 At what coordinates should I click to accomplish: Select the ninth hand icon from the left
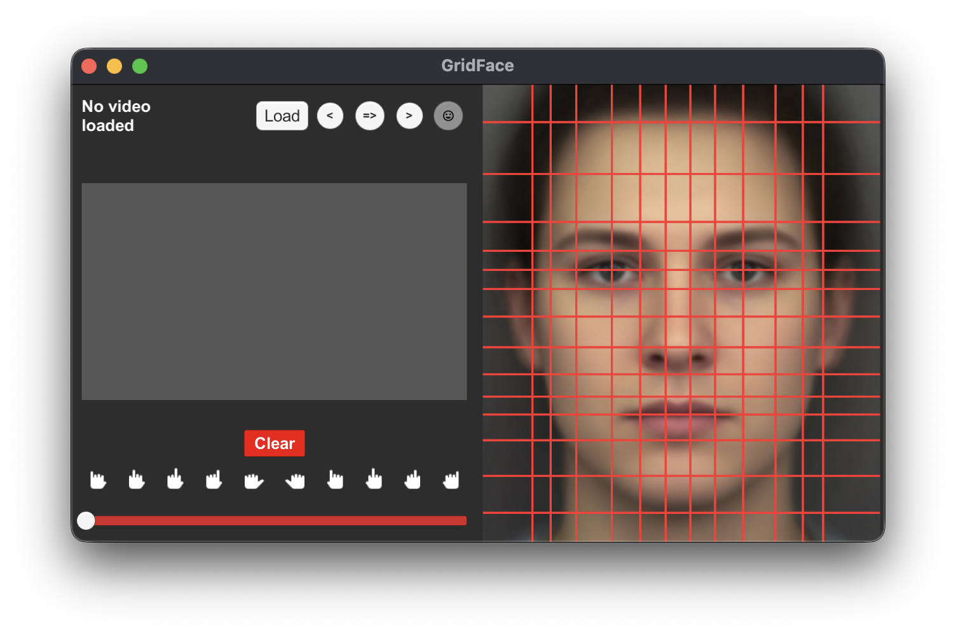pyautogui.click(x=413, y=480)
